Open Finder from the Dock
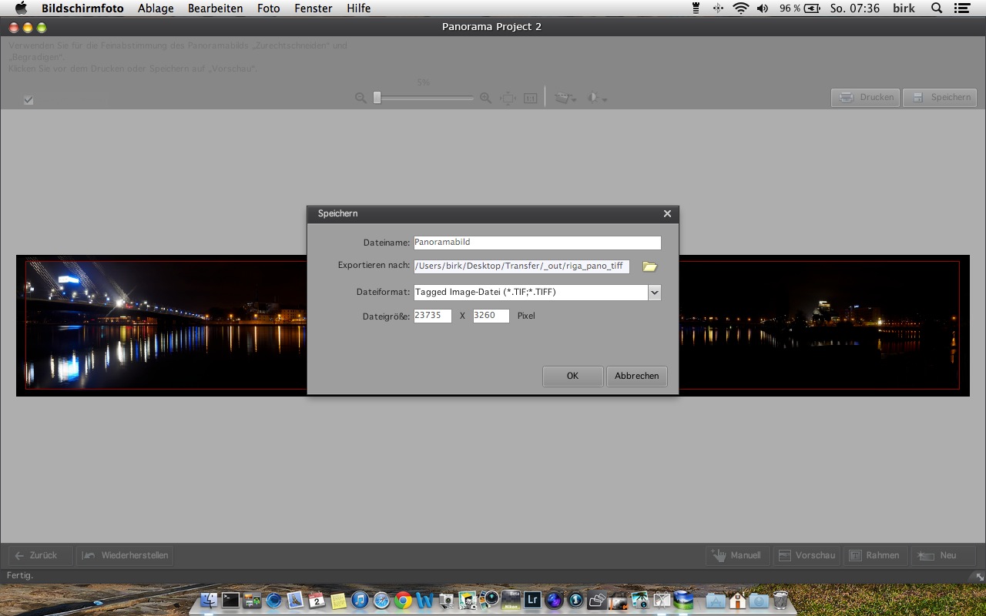 pos(209,600)
